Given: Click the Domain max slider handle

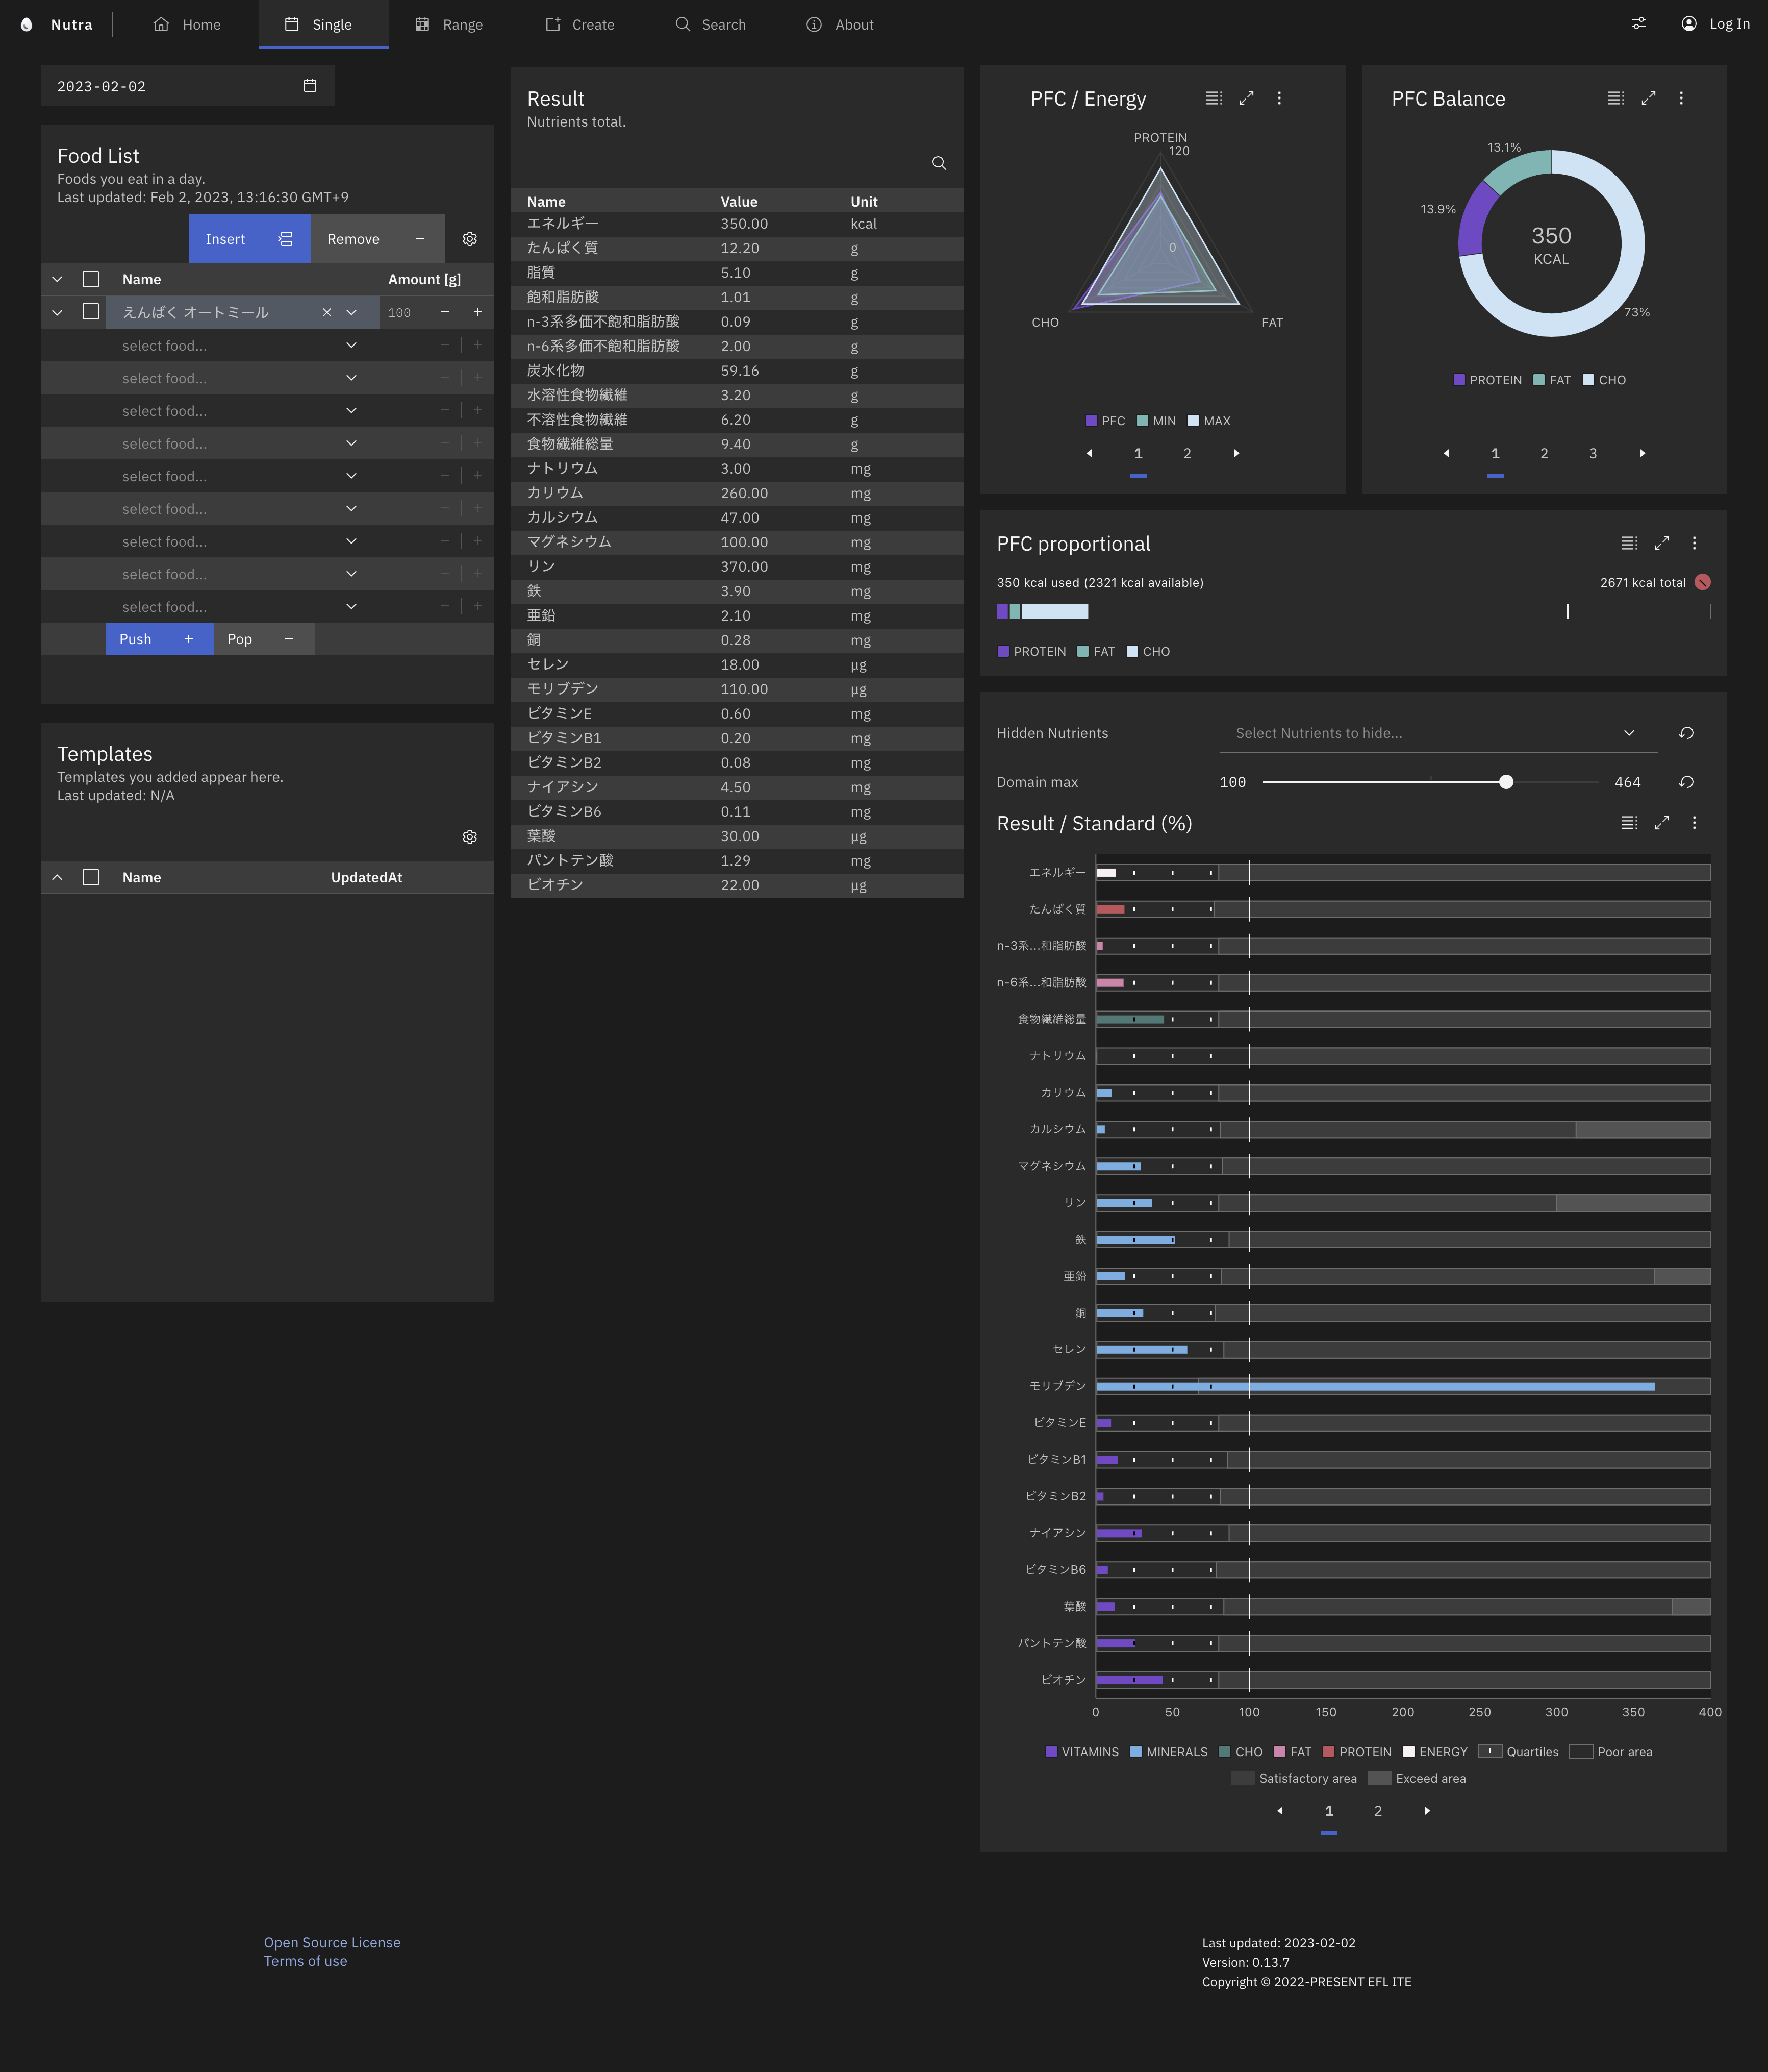Looking at the screenshot, I should click(1505, 782).
